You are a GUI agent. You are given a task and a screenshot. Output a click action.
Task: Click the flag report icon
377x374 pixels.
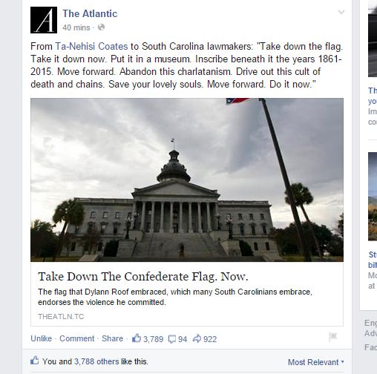[333, 337]
